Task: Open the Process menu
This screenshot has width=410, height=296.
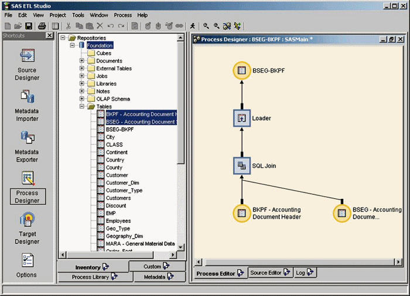Action: pyautogui.click(x=122, y=15)
